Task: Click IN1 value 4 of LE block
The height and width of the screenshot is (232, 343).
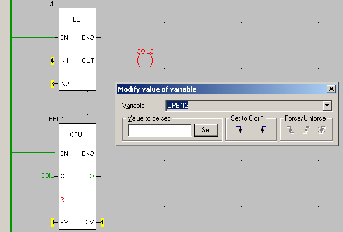Action: 52,61
